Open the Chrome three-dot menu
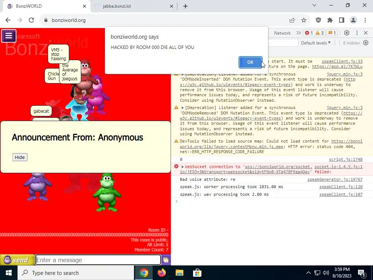Image resolution: width=373 pixels, height=280 pixels. (x=365, y=20)
